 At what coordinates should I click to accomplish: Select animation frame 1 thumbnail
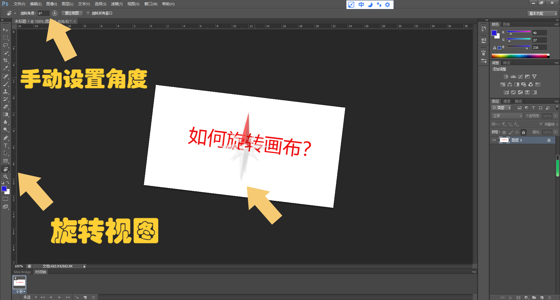[x=19, y=282]
